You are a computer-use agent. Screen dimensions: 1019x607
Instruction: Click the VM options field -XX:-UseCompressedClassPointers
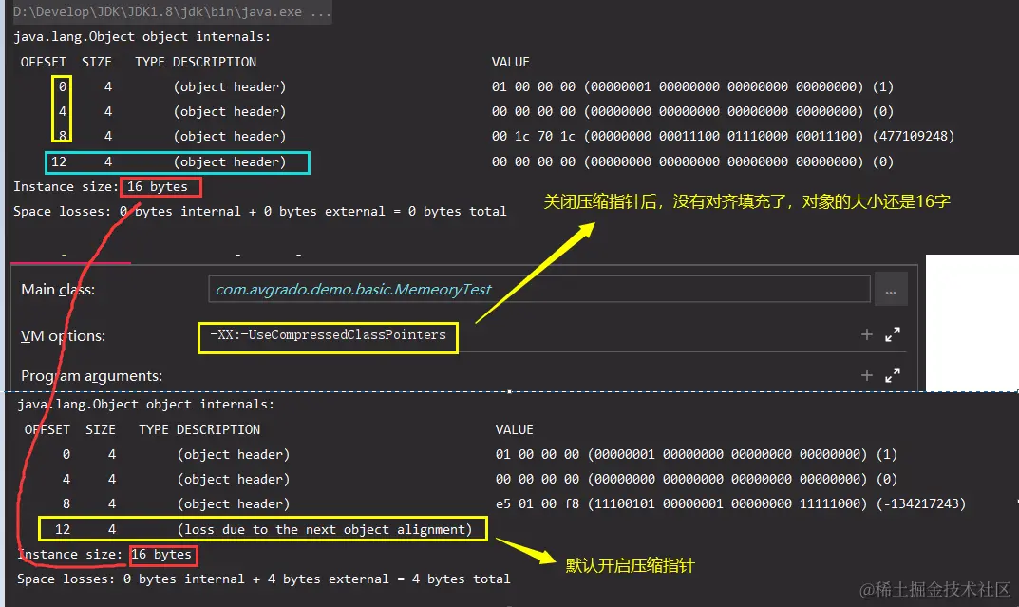click(328, 335)
